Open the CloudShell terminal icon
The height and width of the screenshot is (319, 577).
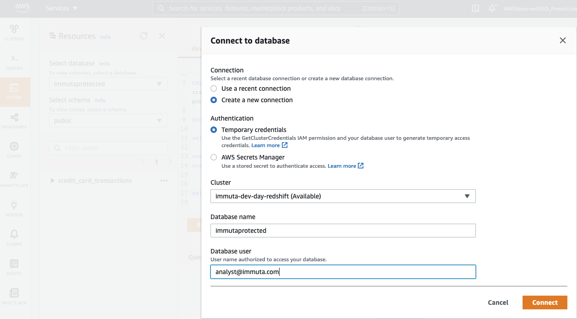475,8
